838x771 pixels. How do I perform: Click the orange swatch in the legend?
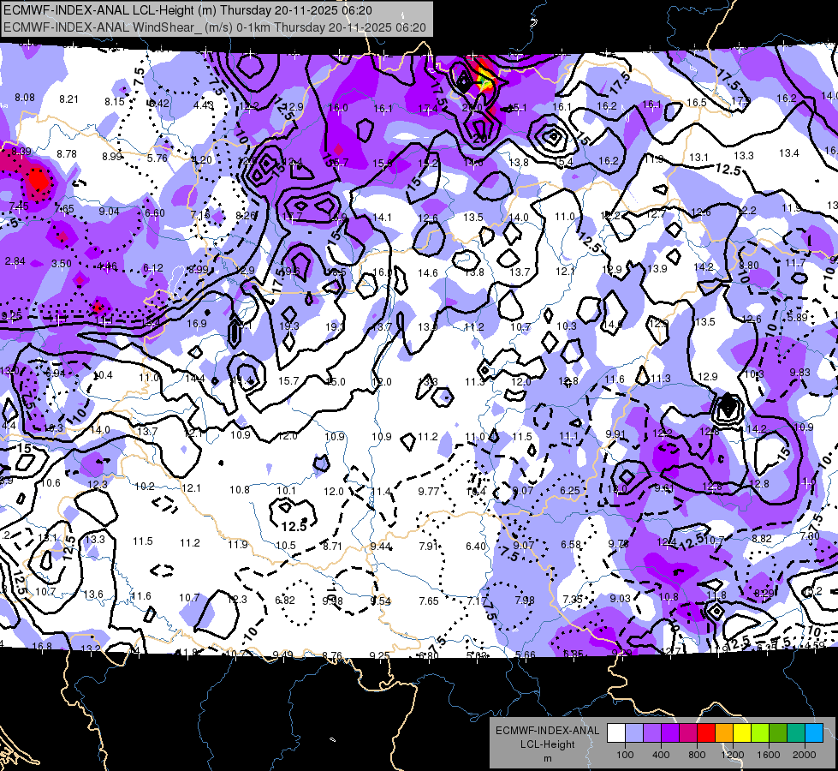[x=724, y=733]
